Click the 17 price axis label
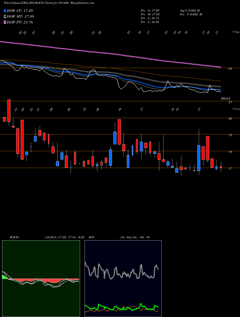Viewport: 240px width, 317px height. coord(230,169)
